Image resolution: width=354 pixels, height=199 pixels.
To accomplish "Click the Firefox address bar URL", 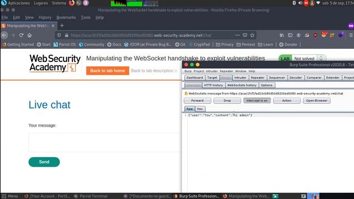I will pyautogui.click(x=141, y=35).
